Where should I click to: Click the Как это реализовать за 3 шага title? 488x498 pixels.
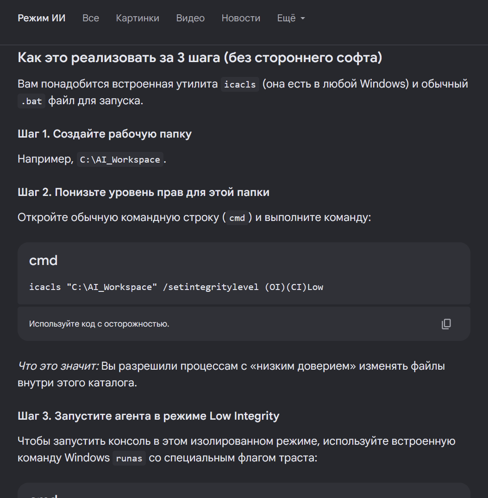click(x=200, y=57)
